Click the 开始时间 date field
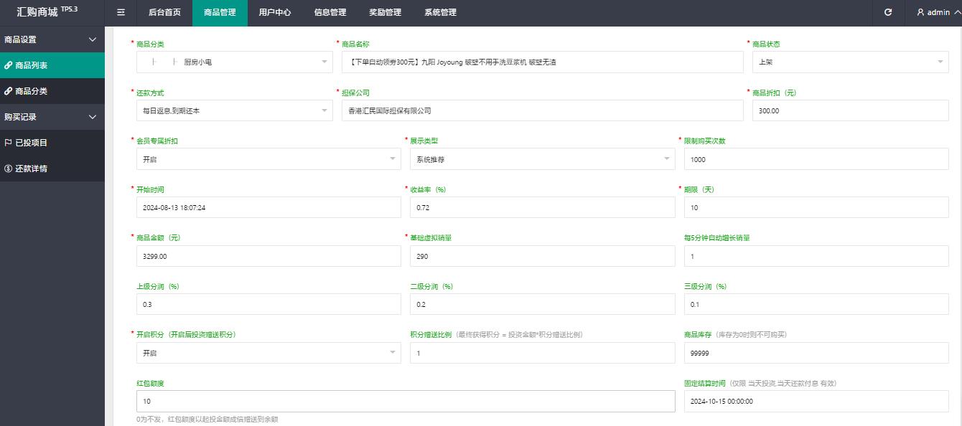Image resolution: width=962 pixels, height=426 pixels. click(x=268, y=207)
